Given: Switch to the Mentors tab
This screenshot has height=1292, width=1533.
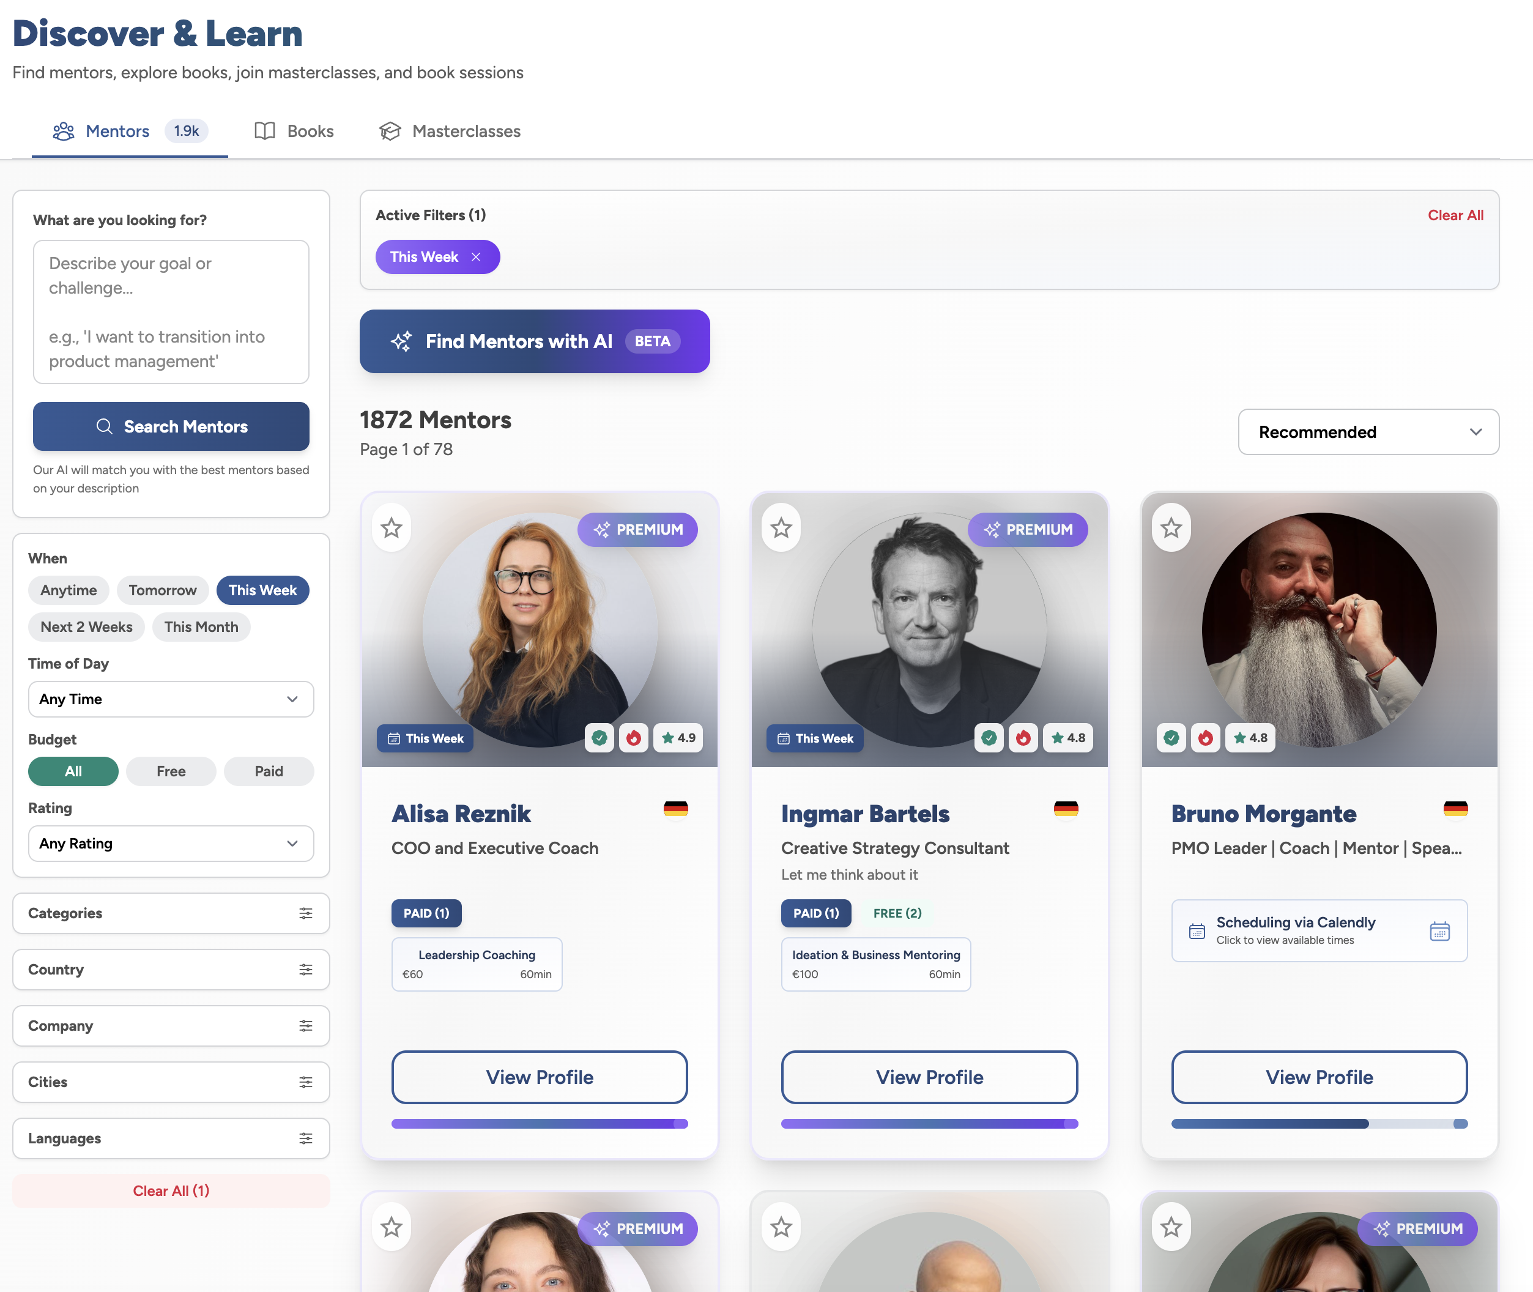Looking at the screenshot, I should (130, 131).
